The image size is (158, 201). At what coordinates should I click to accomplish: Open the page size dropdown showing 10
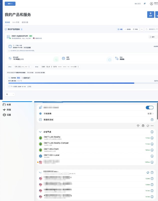click(x=10, y=94)
